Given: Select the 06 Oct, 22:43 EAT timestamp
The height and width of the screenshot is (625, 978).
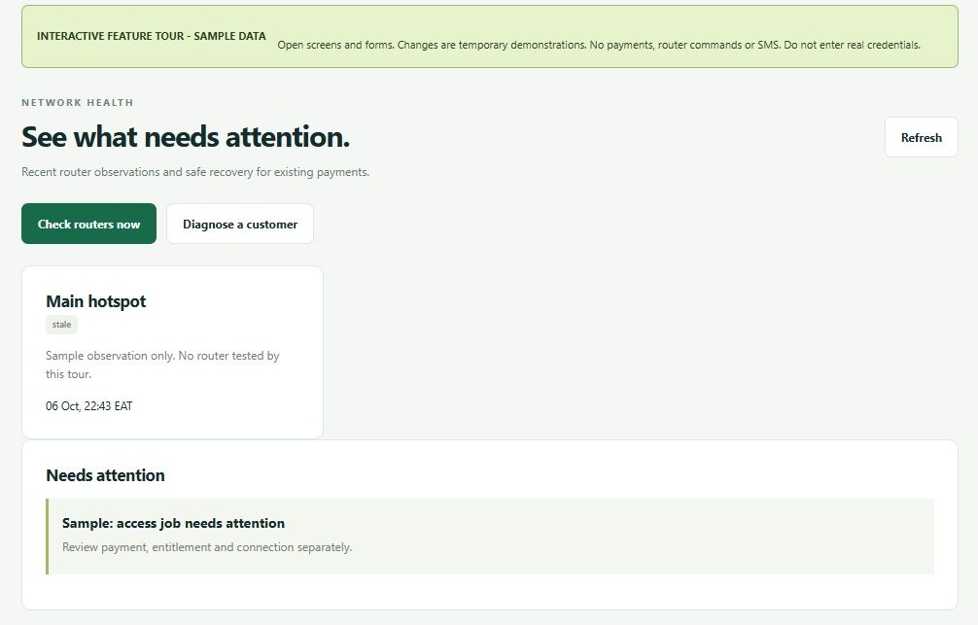Looking at the screenshot, I should click(x=89, y=406).
